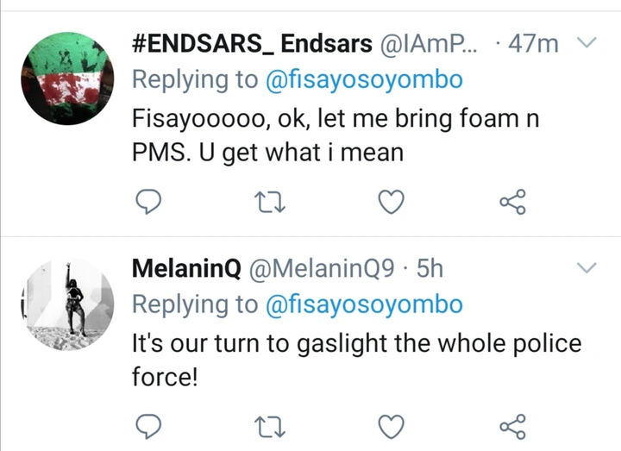Retweet the #ENDSARS_ Endsars tweet

click(272, 202)
